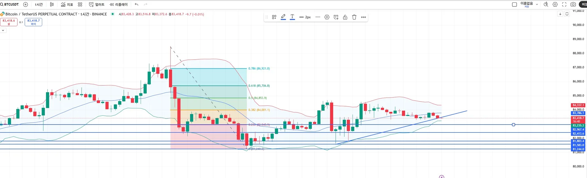The image size is (587, 178).
Task: Lock the selected drawing
Action: [x=345, y=17]
